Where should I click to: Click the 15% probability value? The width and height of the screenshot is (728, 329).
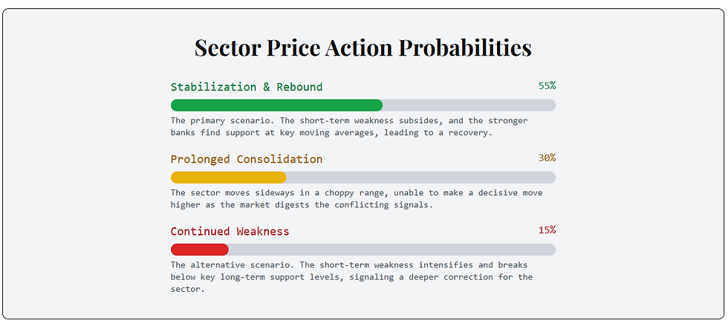click(547, 230)
